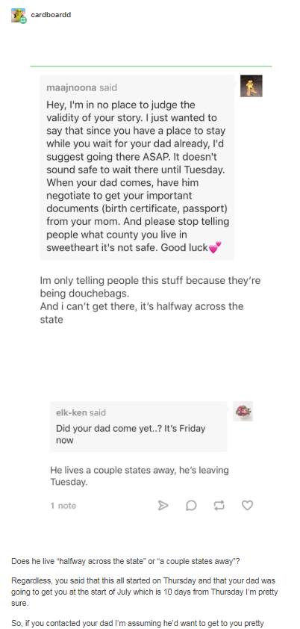Click the green divider line under header
The height and width of the screenshot is (629, 300).
coord(151,66)
